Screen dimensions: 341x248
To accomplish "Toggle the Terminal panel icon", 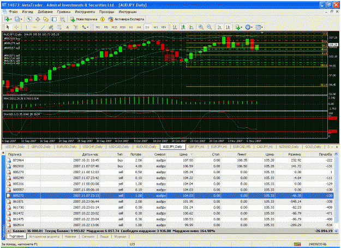I will (x=54, y=19).
